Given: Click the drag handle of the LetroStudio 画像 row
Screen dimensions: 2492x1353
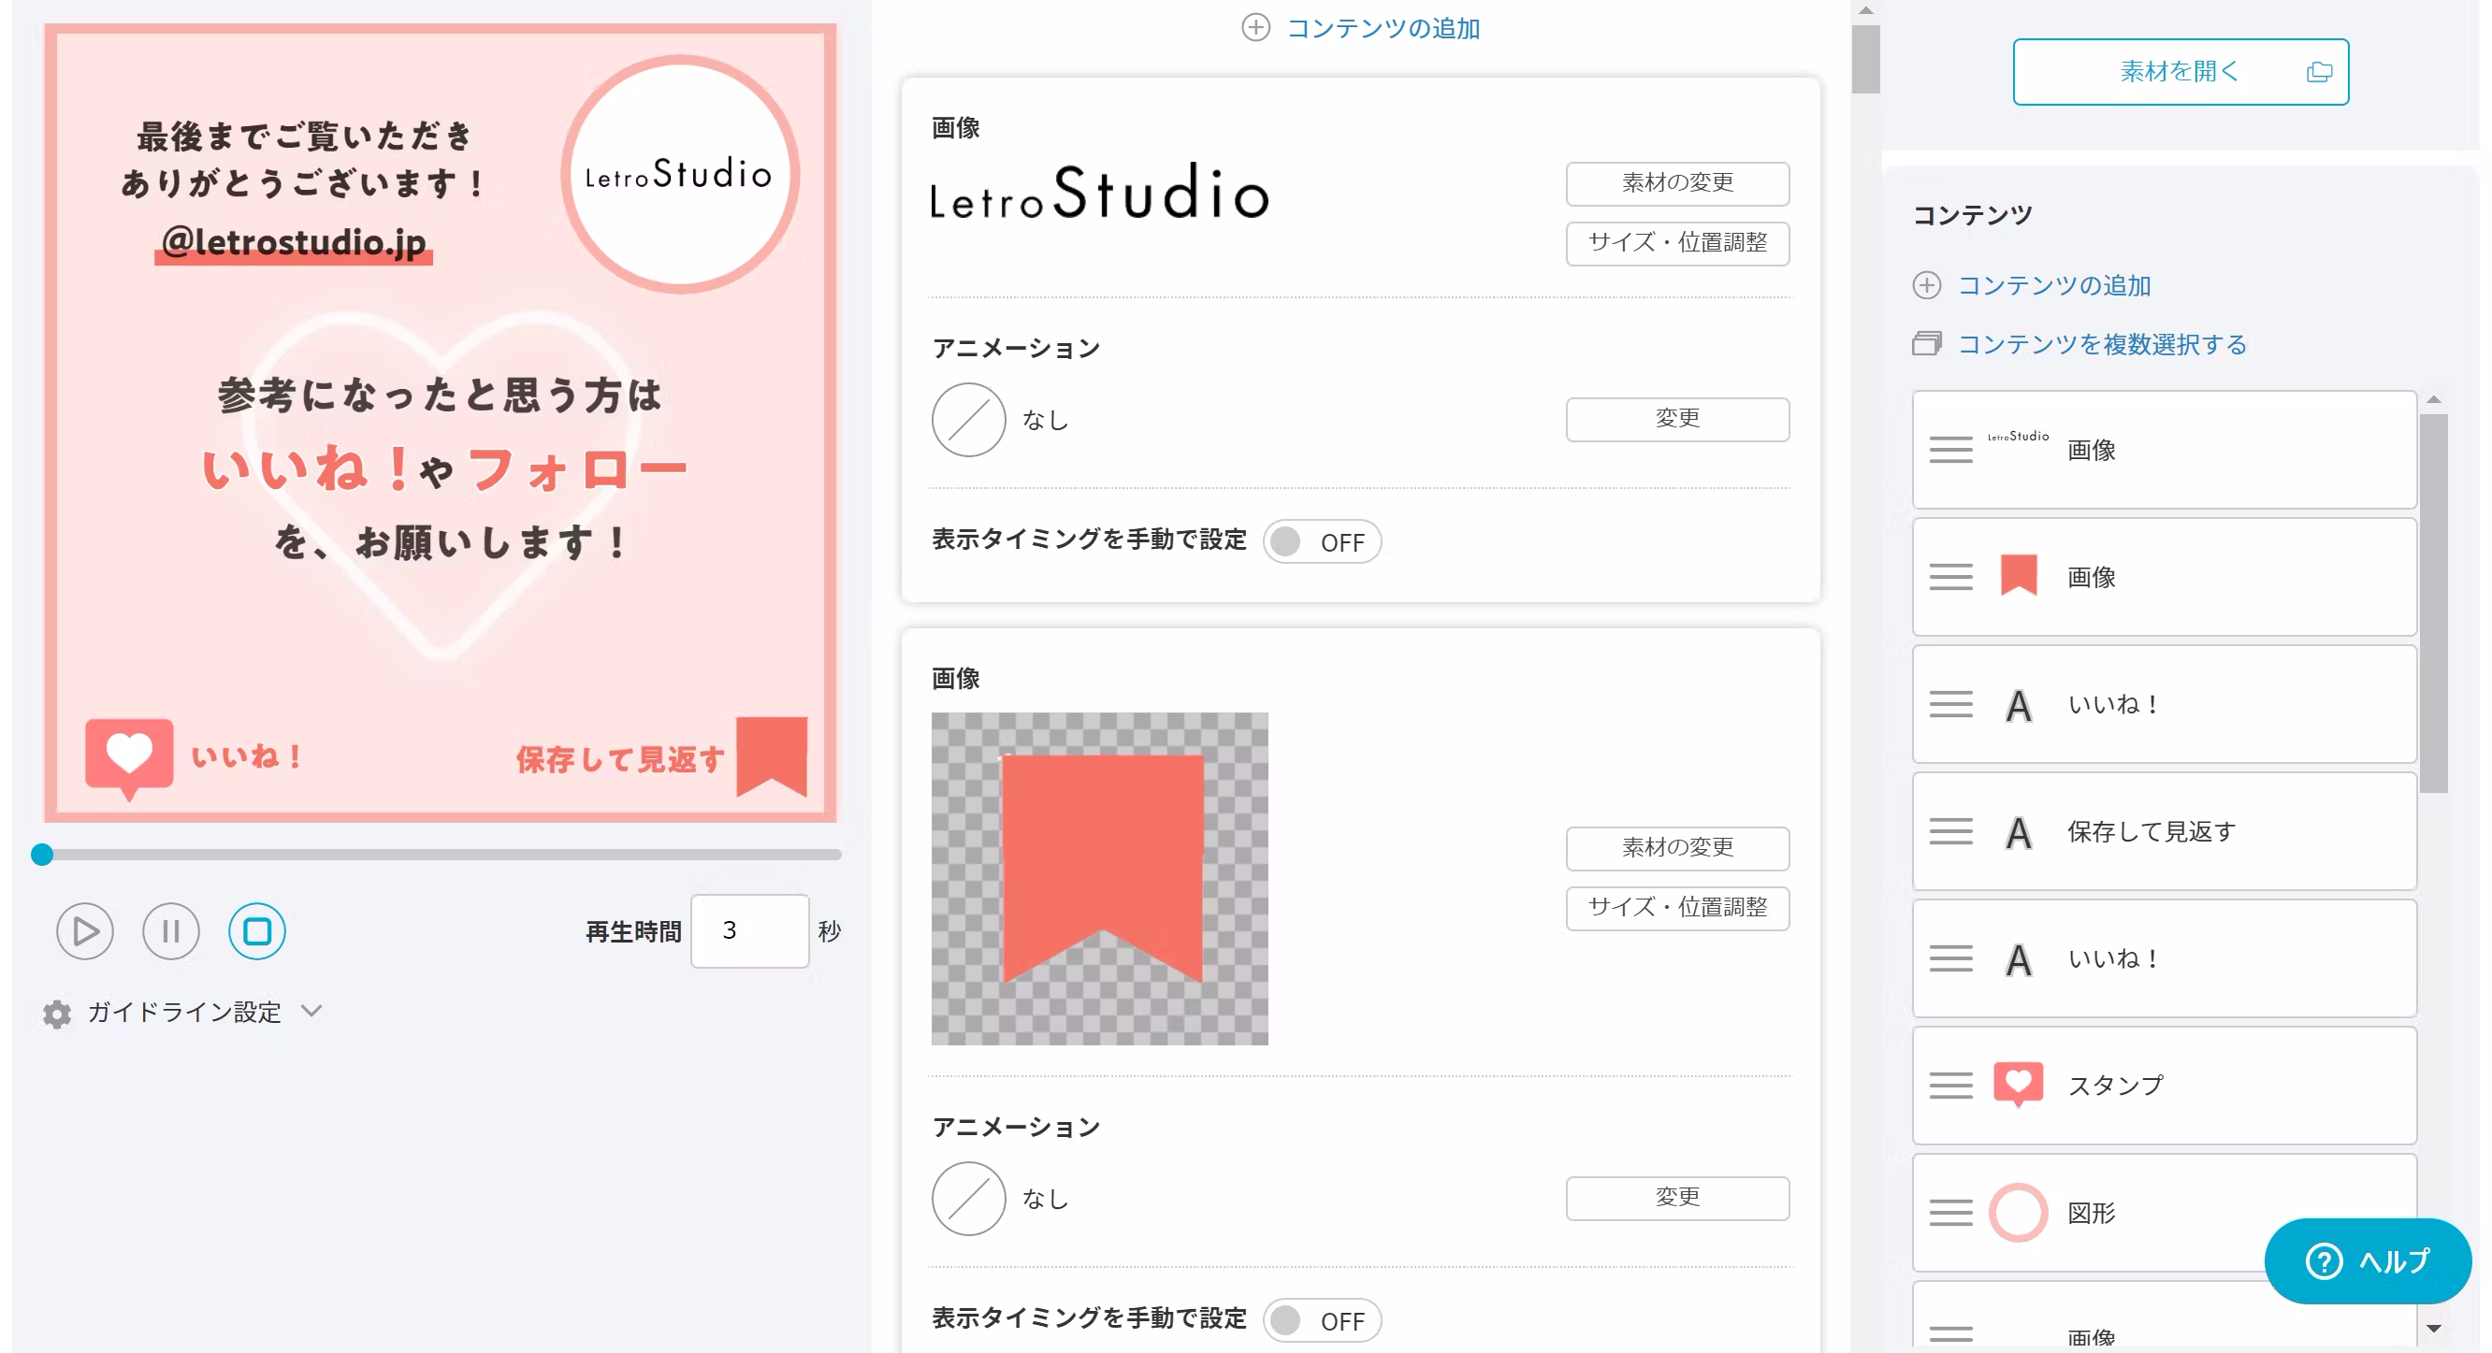Looking at the screenshot, I should click(x=1950, y=450).
